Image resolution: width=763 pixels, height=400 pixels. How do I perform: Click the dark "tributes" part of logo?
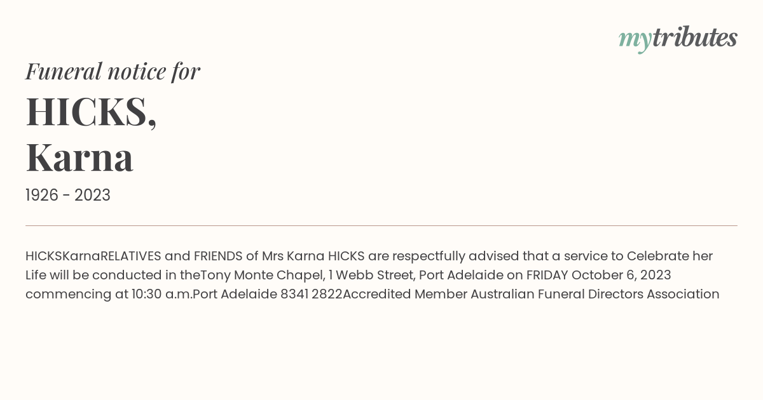click(x=694, y=37)
